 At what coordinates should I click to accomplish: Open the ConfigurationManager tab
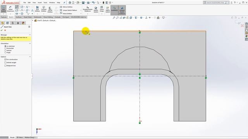[x=13, y=23]
